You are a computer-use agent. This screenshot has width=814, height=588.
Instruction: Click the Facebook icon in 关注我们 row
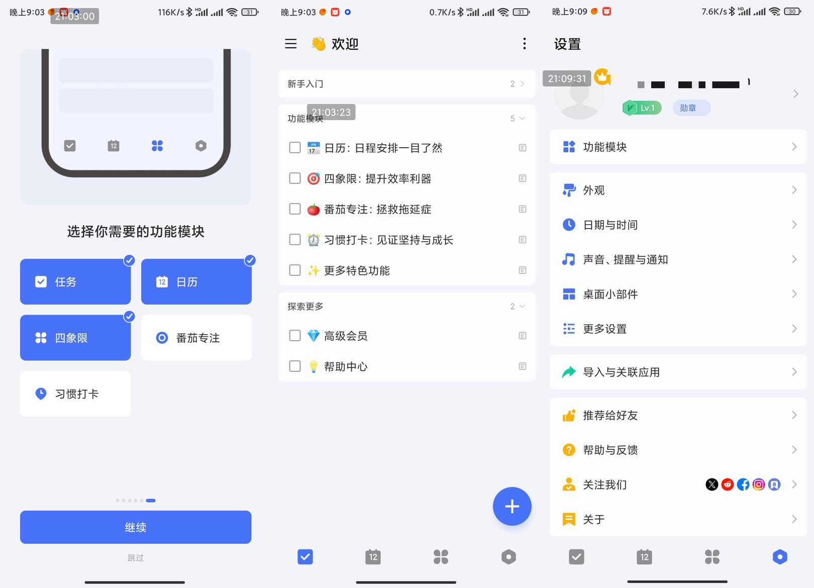tap(743, 484)
